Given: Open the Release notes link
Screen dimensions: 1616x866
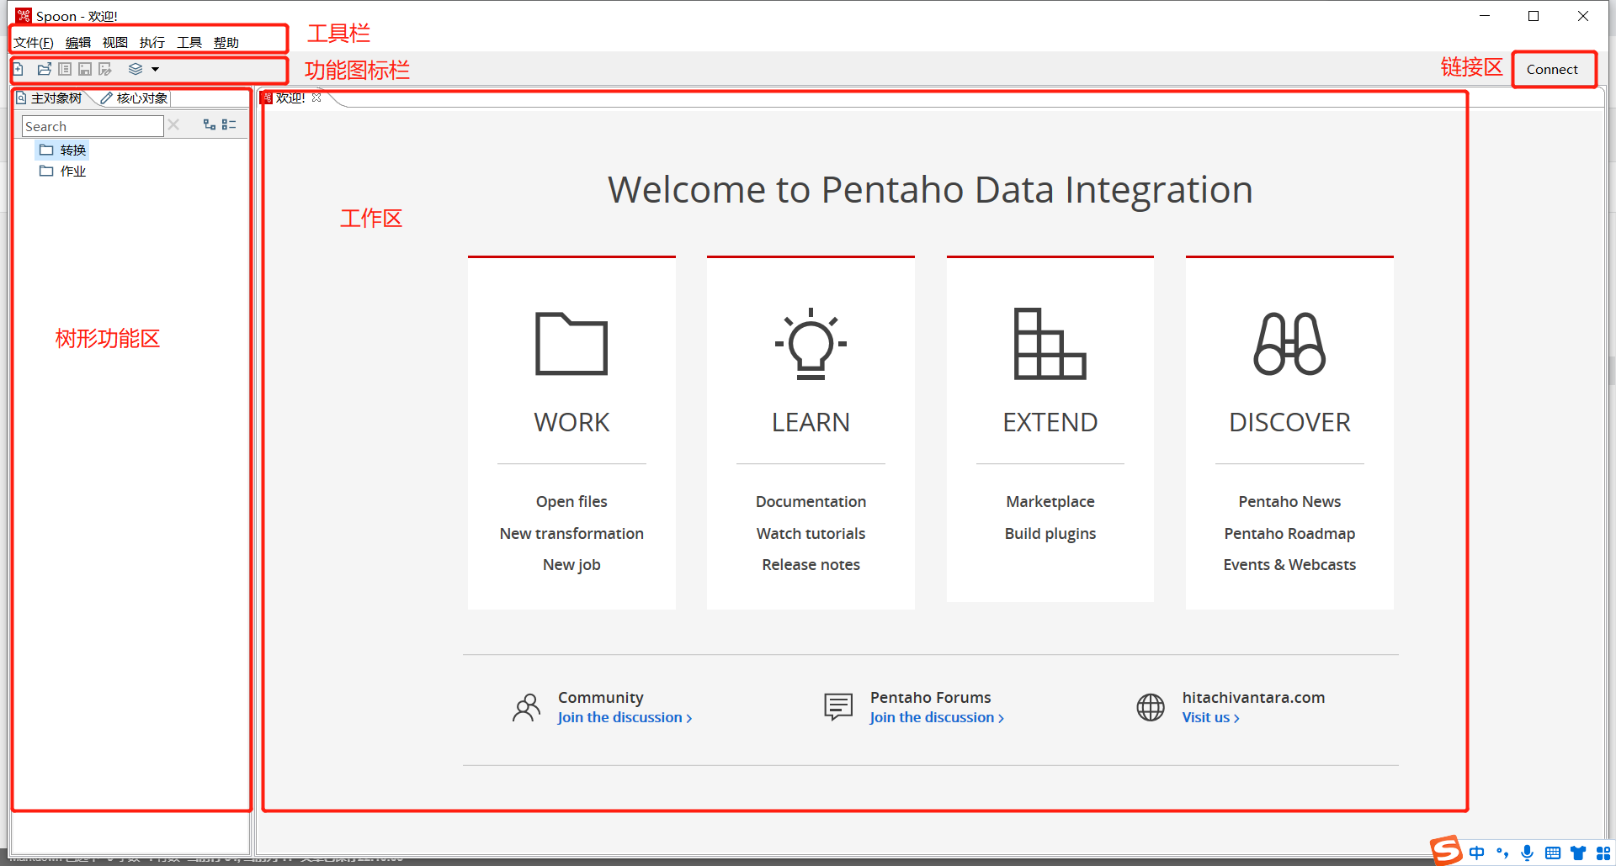Looking at the screenshot, I should point(811,565).
